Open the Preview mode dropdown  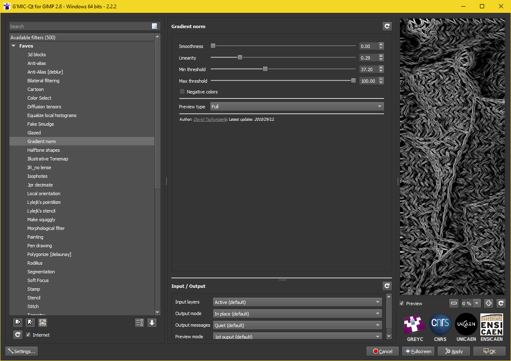pos(297,336)
